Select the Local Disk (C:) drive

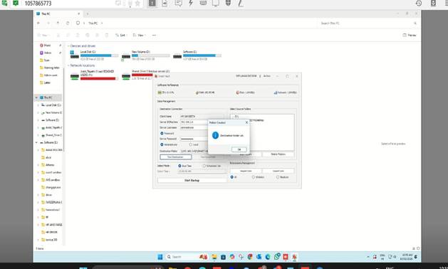[94, 55]
